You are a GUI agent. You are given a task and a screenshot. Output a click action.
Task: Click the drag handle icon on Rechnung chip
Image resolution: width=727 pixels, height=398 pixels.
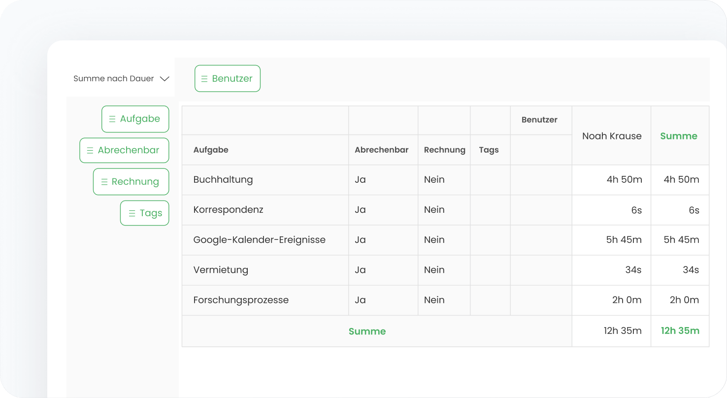tap(104, 182)
